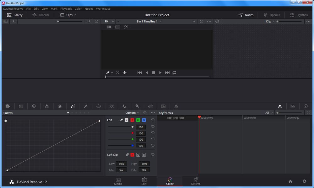Select the Curves palette icon

[73, 106]
